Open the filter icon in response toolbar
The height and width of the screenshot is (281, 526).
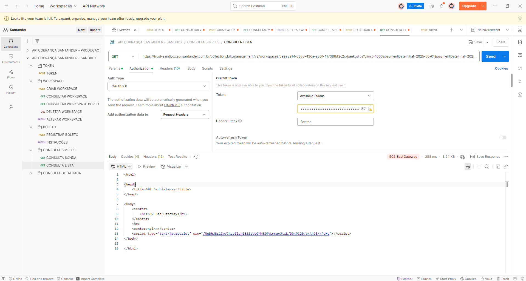click(479, 167)
